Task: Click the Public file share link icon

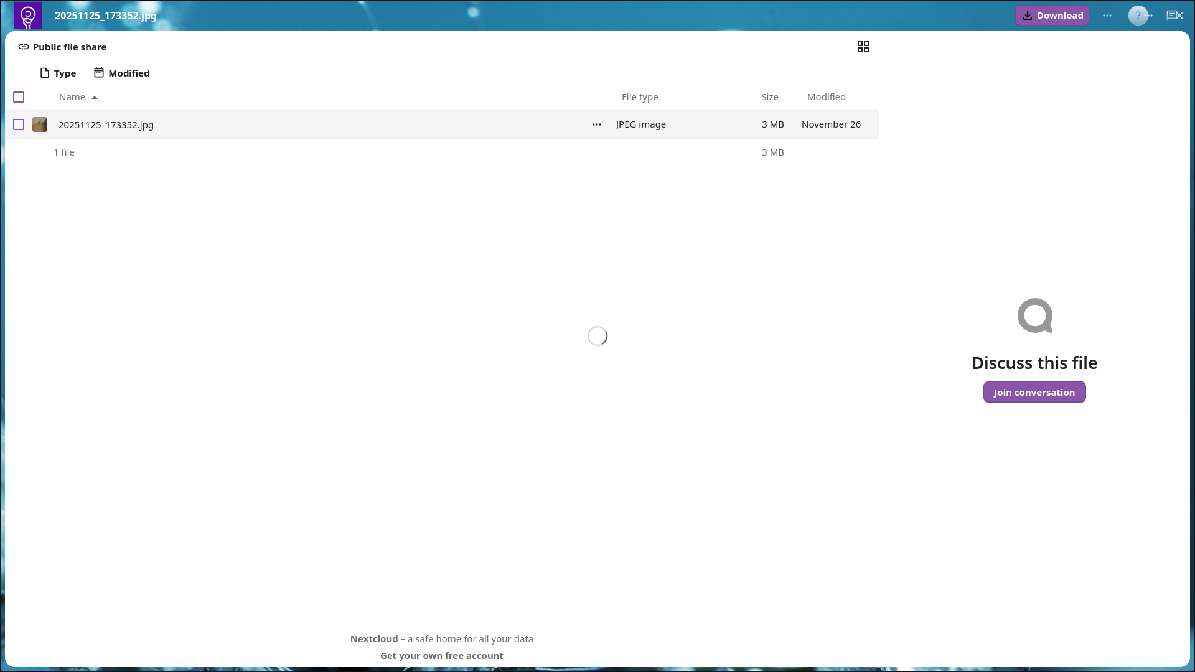Action: pos(24,47)
